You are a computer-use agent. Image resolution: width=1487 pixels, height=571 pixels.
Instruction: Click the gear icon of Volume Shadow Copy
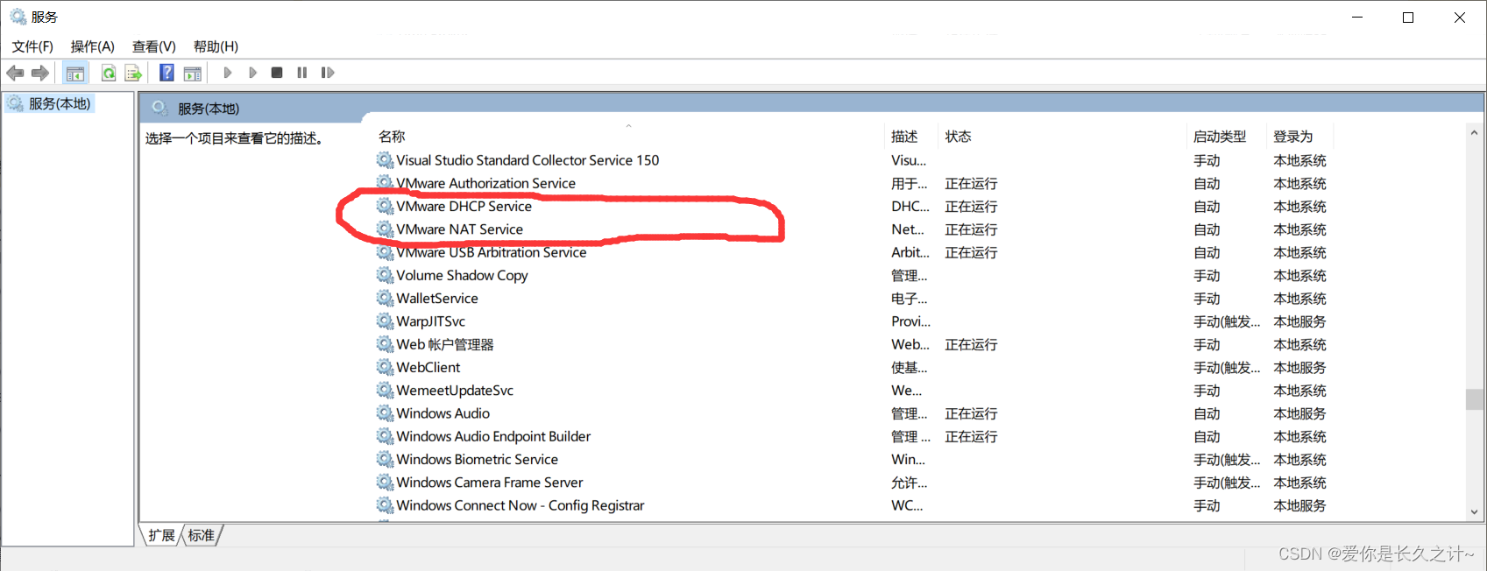(385, 275)
